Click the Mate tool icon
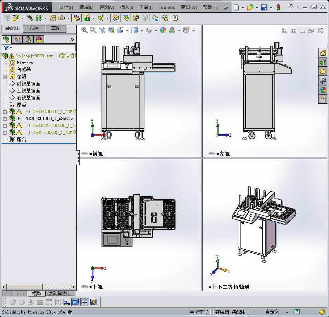Viewport: 329px width, 317px height. [x=30, y=18]
